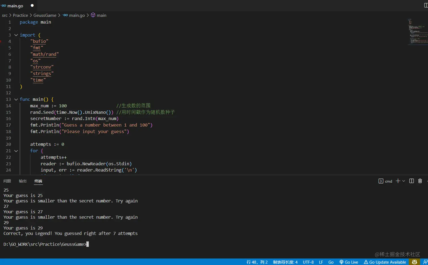The height and width of the screenshot is (265, 428).
Task: Open the Practice breadcrumb folder
Action: click(20, 15)
